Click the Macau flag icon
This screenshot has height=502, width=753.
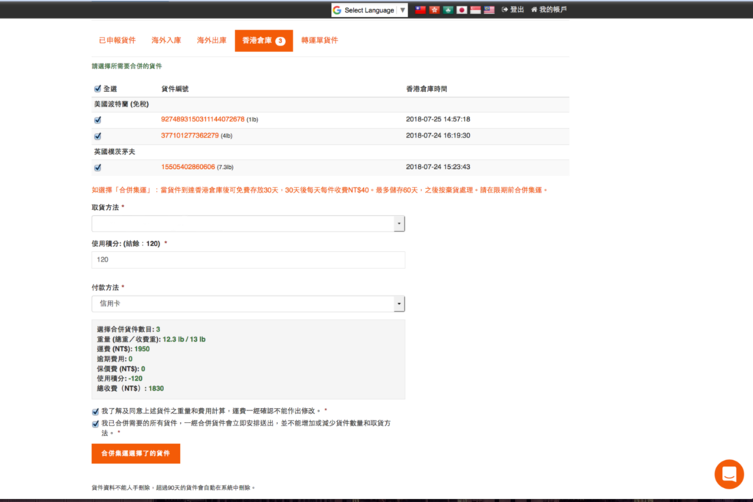tap(448, 10)
